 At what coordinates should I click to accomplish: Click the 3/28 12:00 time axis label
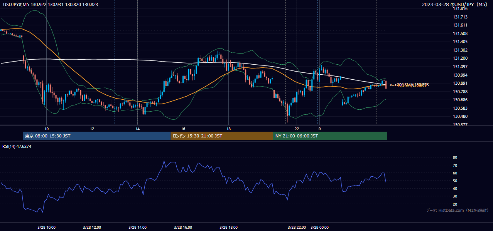[92, 227]
